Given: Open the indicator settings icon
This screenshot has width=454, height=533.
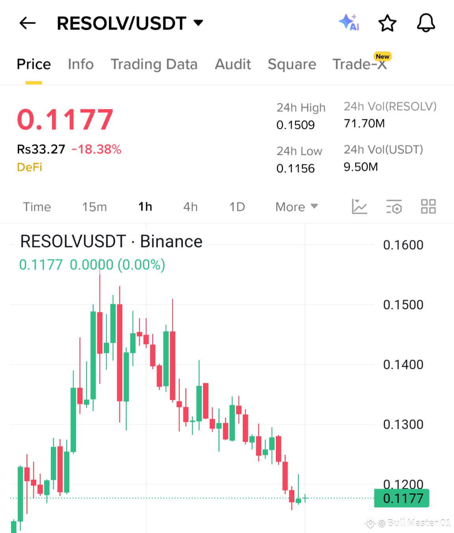Looking at the screenshot, I should pos(394,207).
